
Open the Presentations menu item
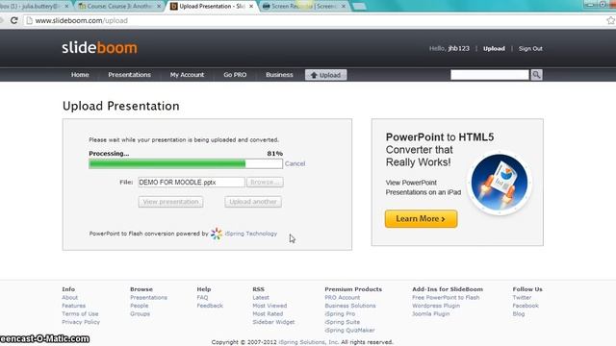click(129, 75)
